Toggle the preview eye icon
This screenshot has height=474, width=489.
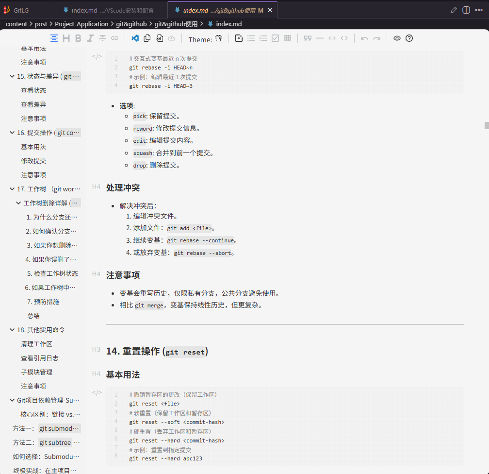tap(397, 38)
